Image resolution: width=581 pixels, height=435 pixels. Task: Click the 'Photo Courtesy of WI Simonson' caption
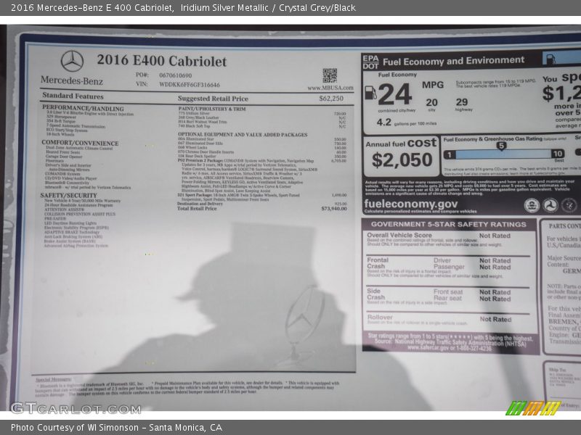(117, 428)
